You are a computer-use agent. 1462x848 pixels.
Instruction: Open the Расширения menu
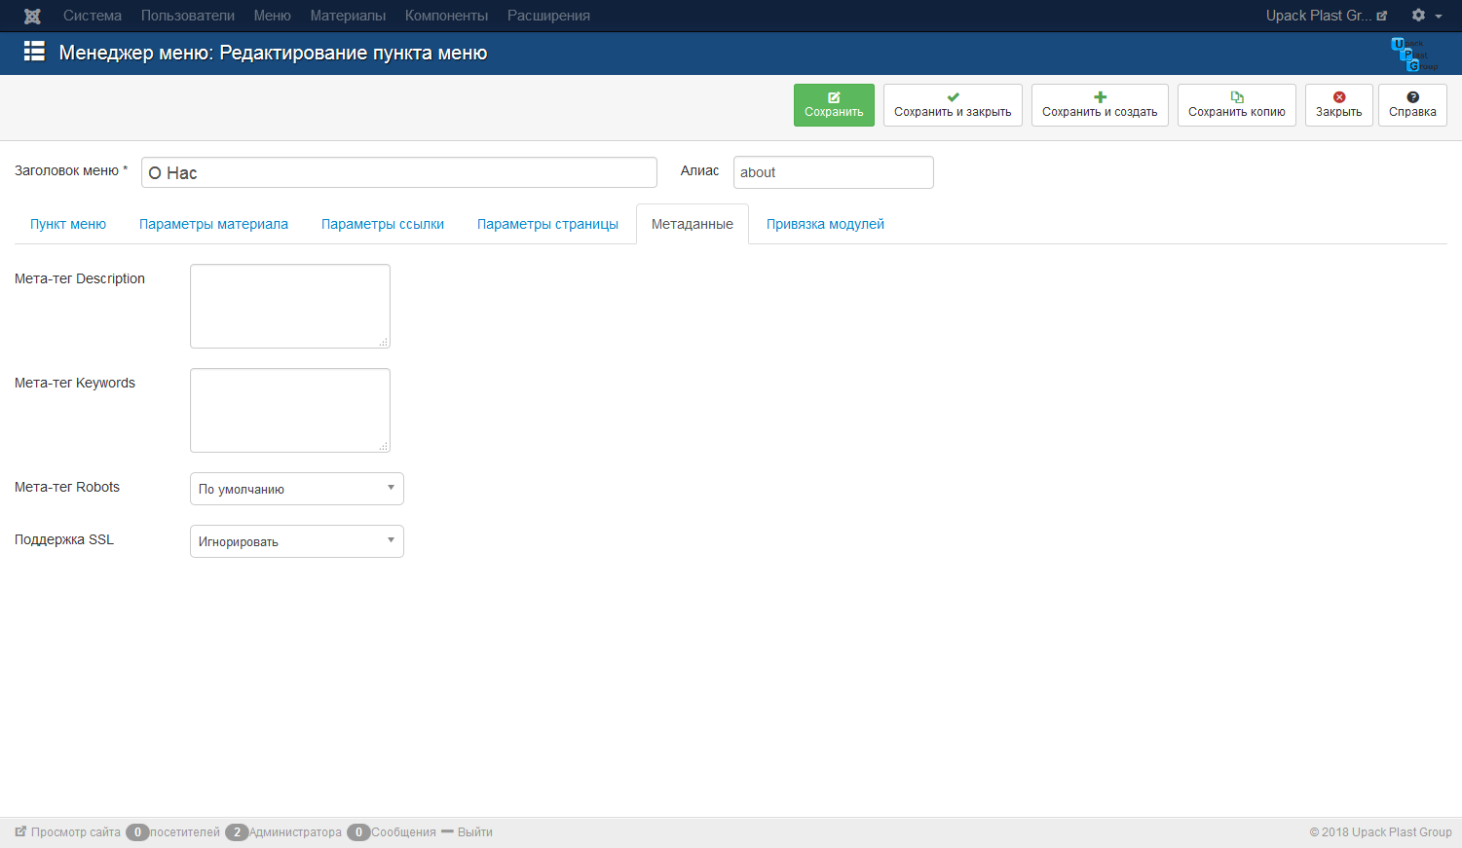(548, 16)
